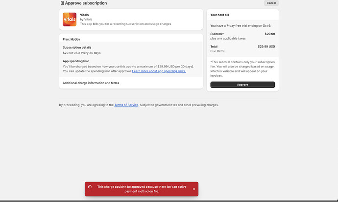Click the 'Vitals' app name heading
Screen dimensions: 338x202
coord(84,15)
